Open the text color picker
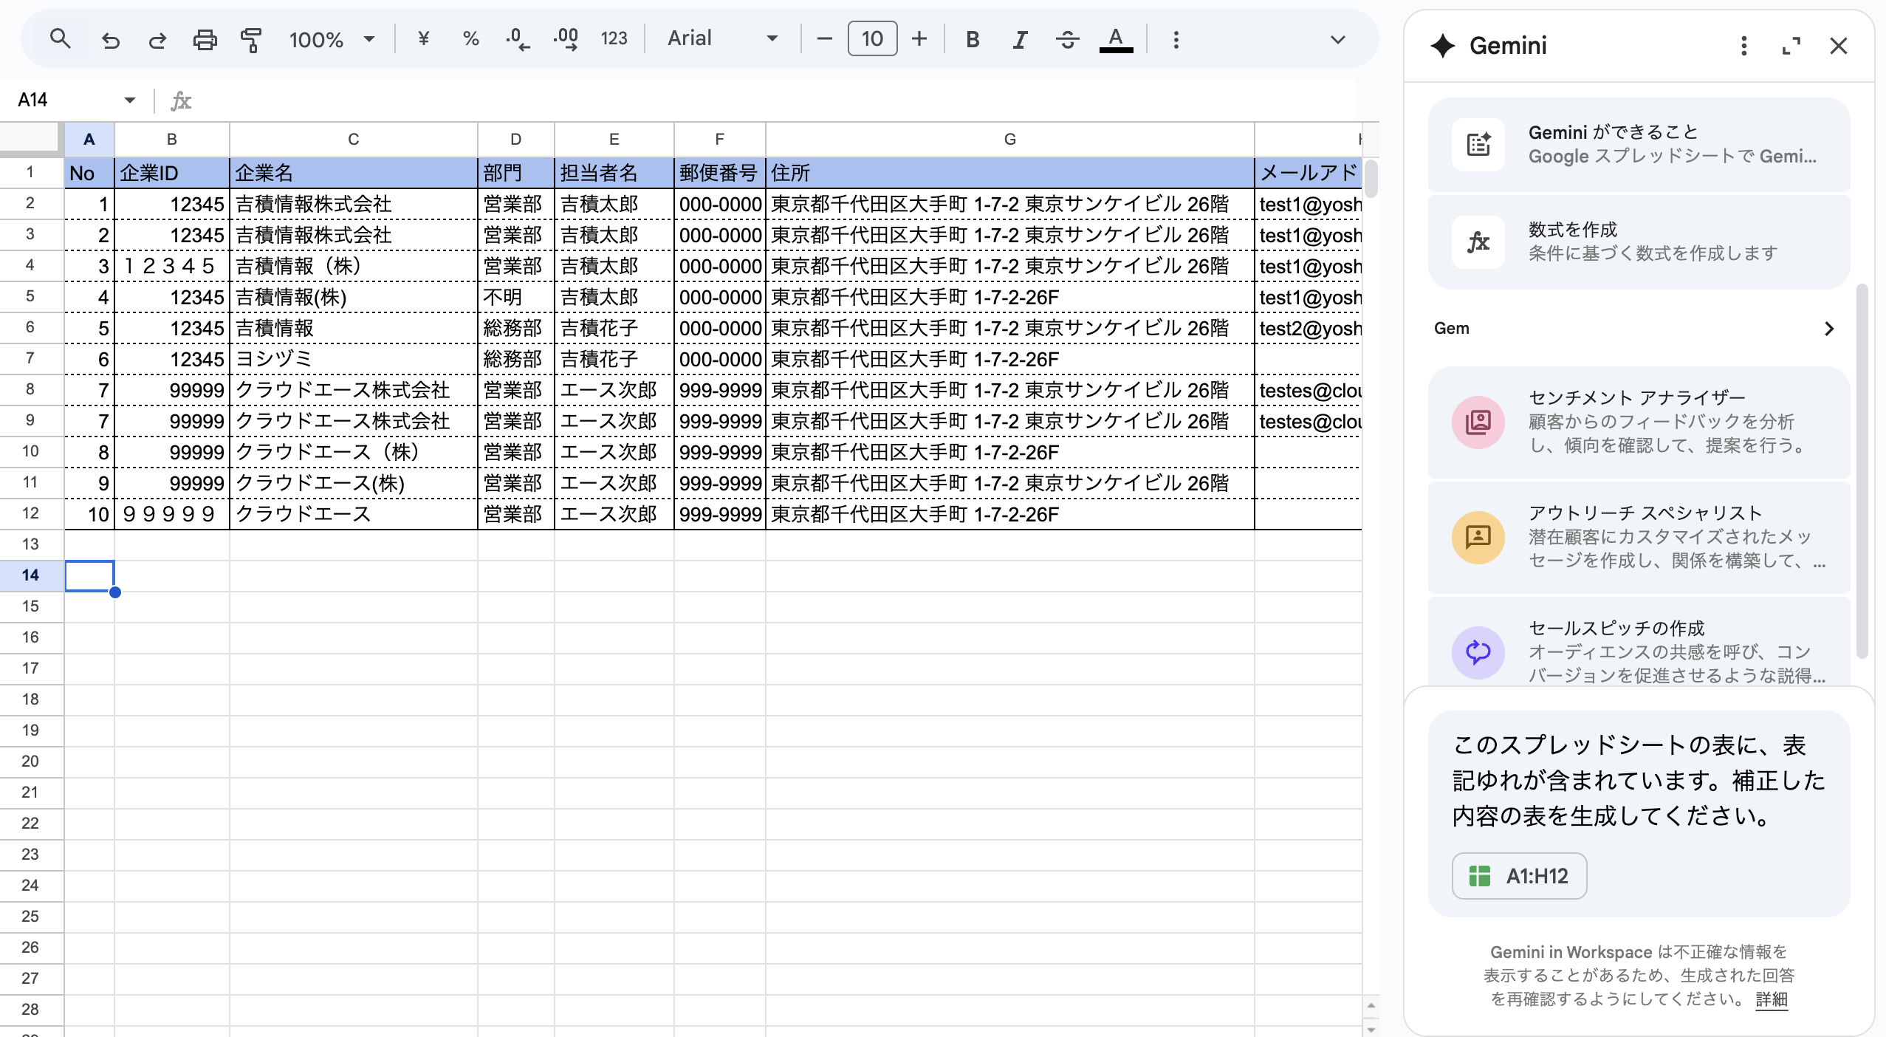The height and width of the screenshot is (1037, 1886). tap(1116, 39)
